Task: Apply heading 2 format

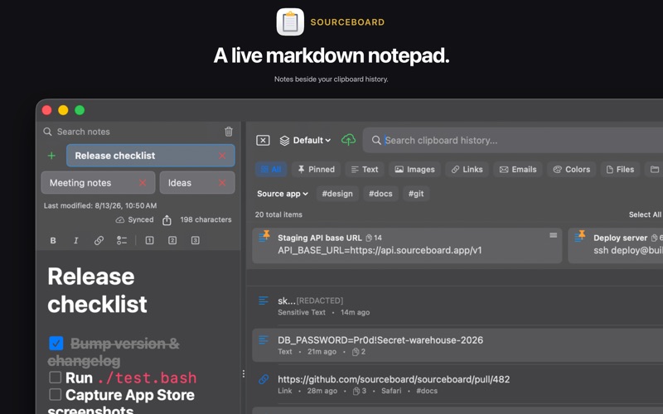Action: coord(172,240)
